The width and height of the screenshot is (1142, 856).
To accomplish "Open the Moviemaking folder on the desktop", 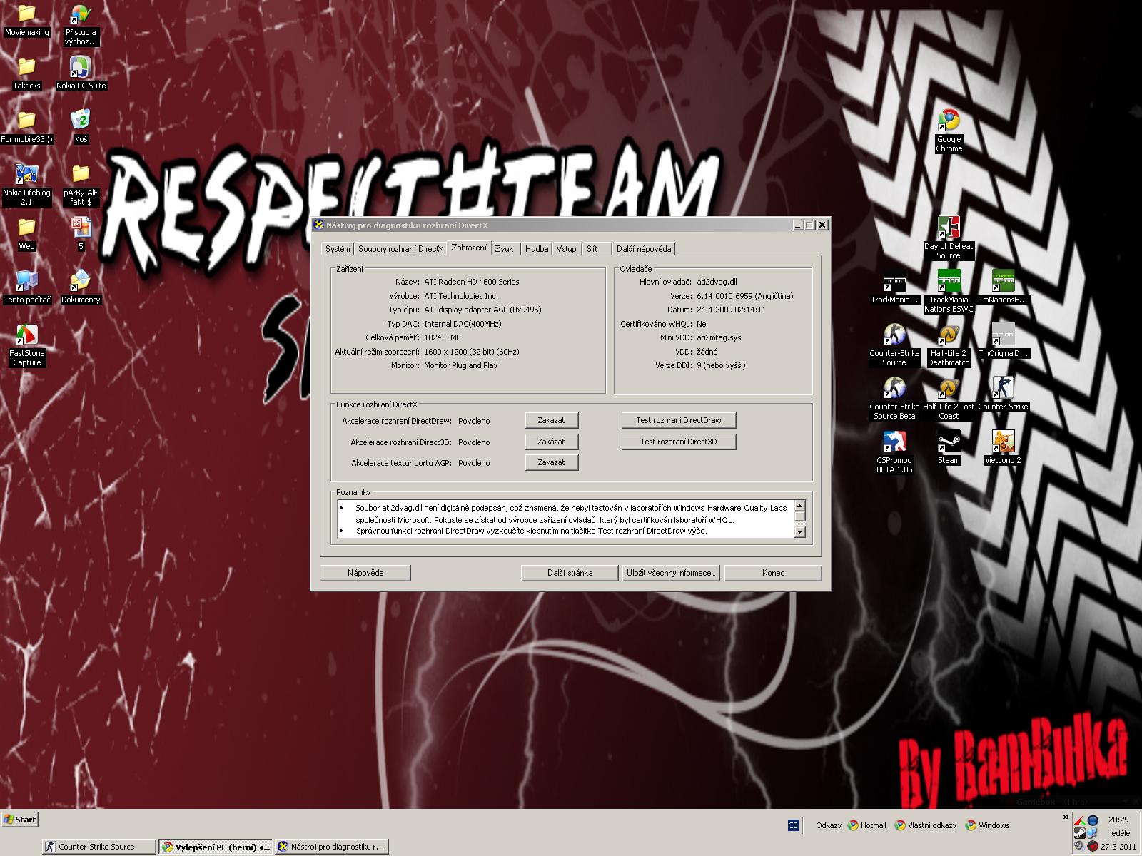I will (26, 20).
